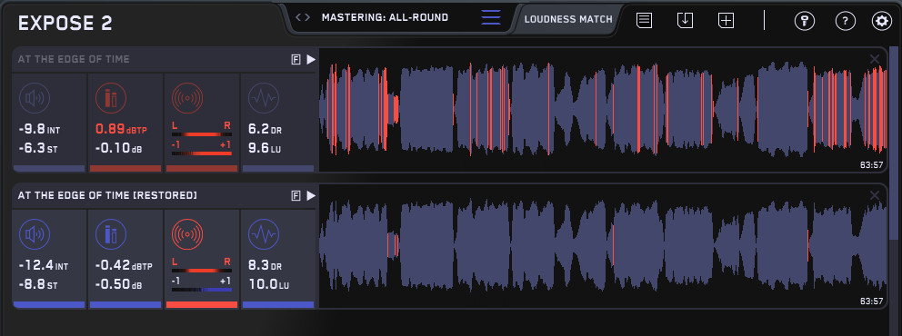Click red status bar under Restored stereo panel

coord(201,305)
